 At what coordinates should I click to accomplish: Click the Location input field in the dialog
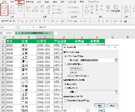point(96,92)
